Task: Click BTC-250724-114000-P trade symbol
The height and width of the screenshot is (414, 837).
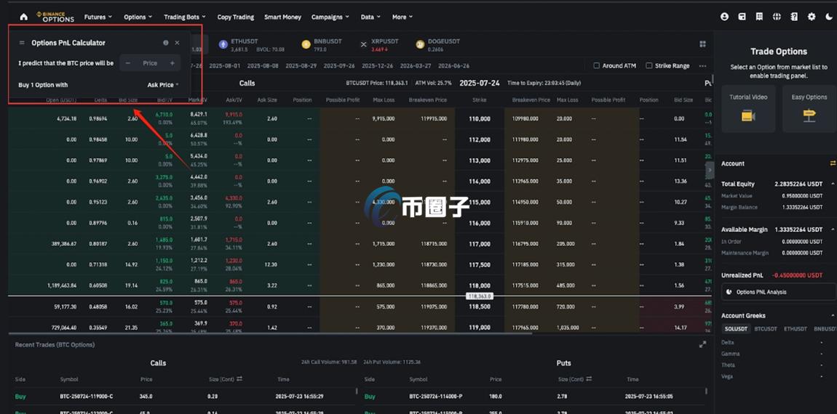Action: tap(436, 397)
